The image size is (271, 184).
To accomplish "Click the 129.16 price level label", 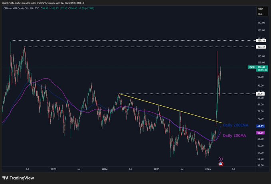I will click(262, 40).
